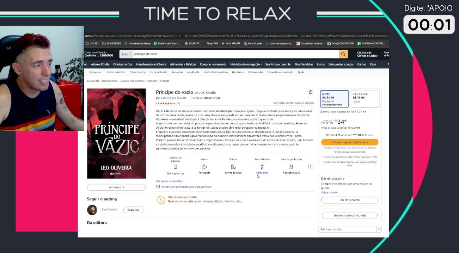Open Atendimento ao Cliente nav item

click(x=151, y=64)
